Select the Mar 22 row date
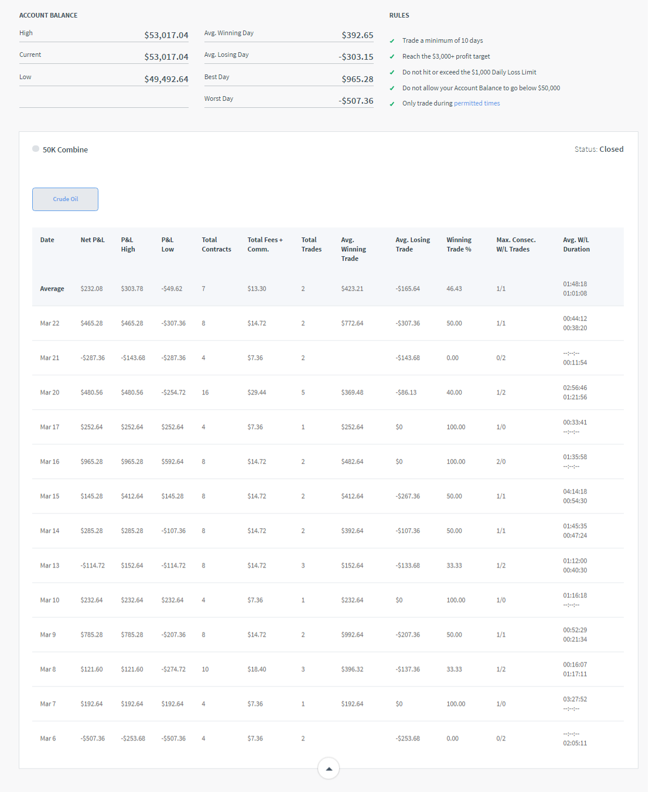 pyautogui.click(x=50, y=324)
